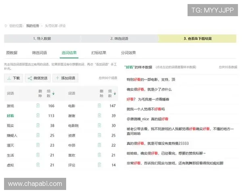This screenshot has width=242, height=194.
Task: Show sample data for the word 游戏
Action: coord(10,106)
